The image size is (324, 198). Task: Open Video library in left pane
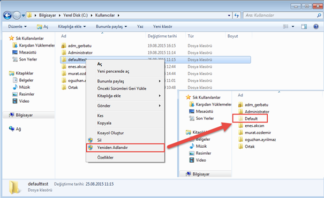(21, 101)
